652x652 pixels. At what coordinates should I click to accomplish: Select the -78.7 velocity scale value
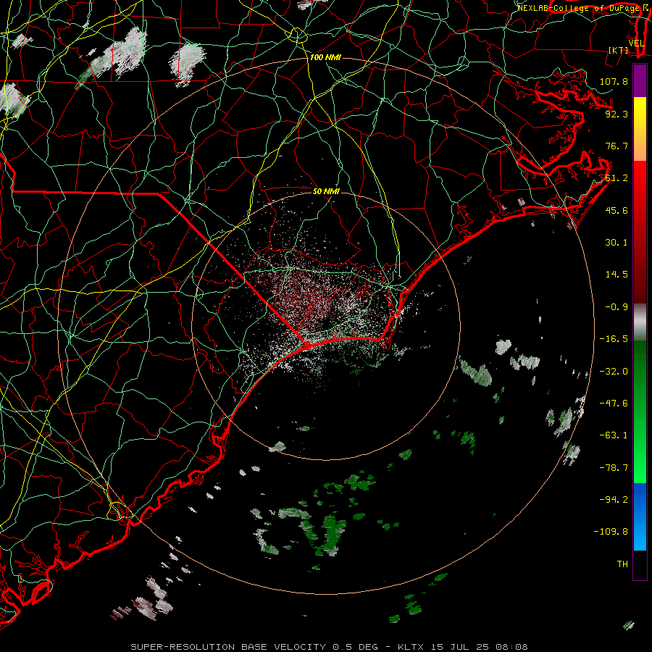tap(614, 468)
